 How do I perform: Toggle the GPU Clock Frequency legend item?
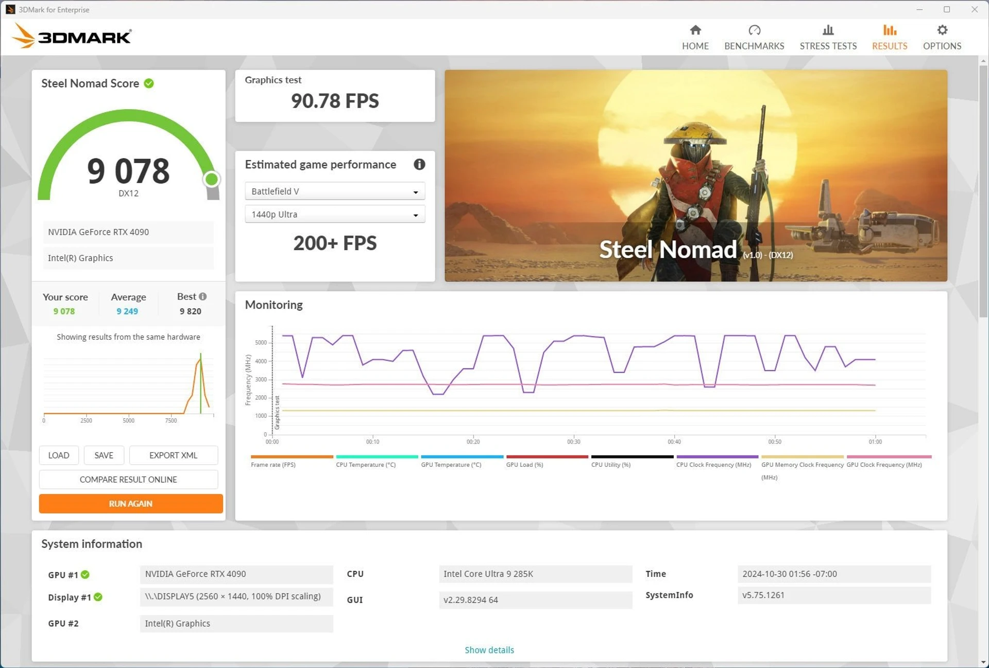click(x=888, y=461)
